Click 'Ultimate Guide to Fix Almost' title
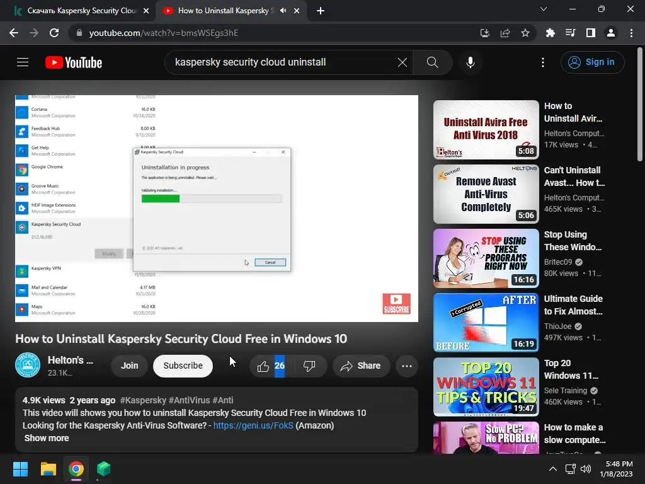 point(573,305)
